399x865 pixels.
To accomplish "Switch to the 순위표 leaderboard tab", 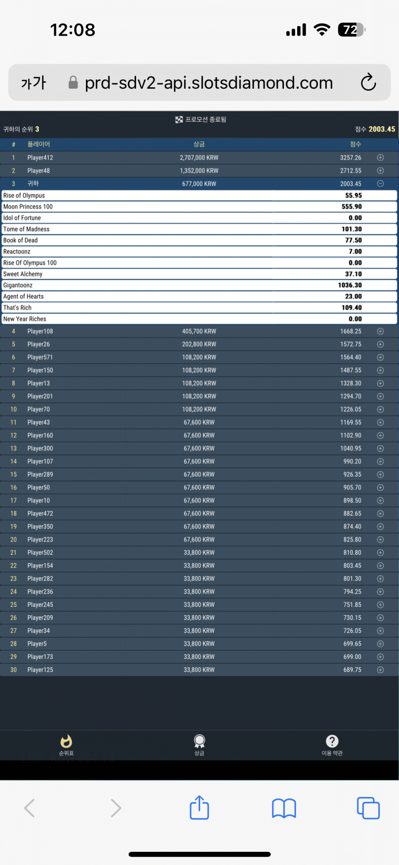I will [66, 745].
